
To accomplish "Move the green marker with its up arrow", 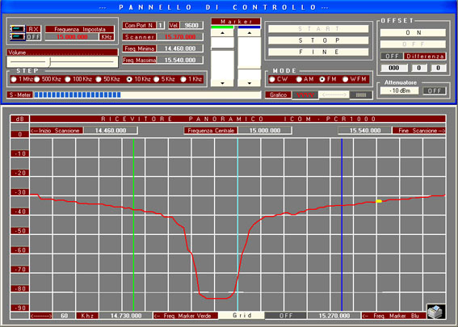I will pos(222,33).
